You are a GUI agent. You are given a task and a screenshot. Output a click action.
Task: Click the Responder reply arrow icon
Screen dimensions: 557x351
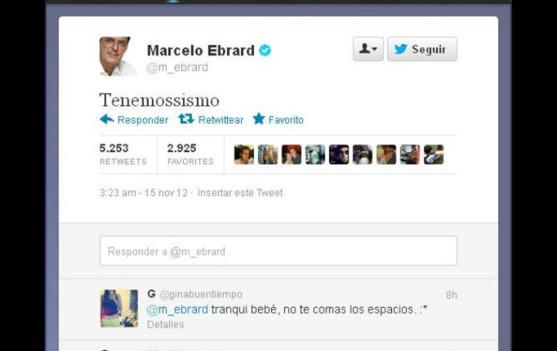coord(106,119)
